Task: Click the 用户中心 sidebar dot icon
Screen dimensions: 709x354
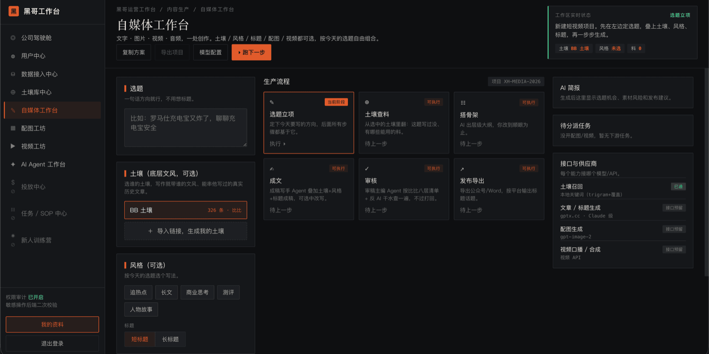Action: (13, 56)
